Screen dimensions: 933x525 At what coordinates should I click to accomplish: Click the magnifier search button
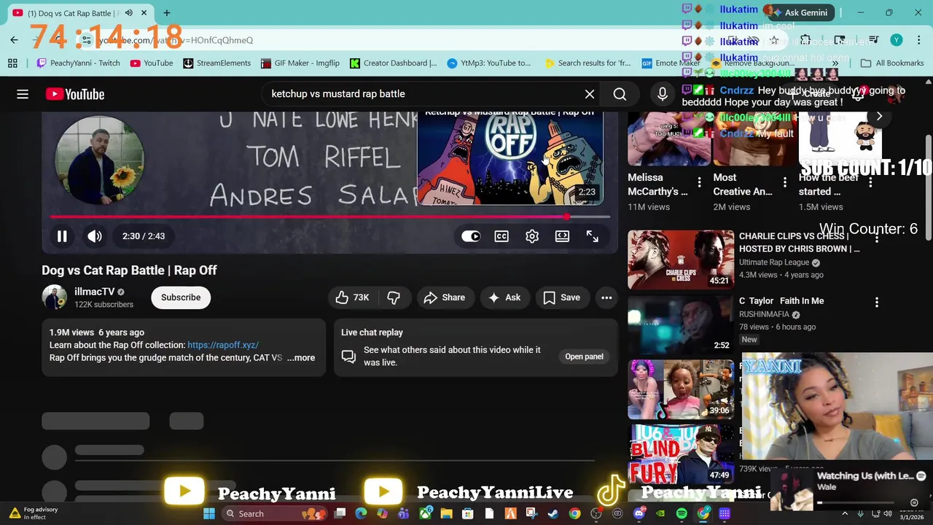(x=620, y=94)
